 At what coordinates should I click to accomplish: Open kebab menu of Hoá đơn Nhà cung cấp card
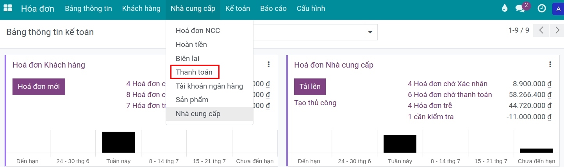click(550, 64)
